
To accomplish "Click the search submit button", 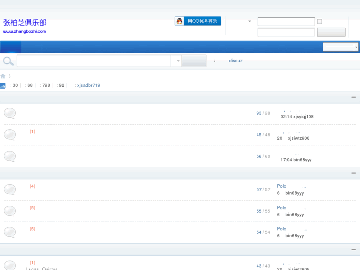I will tap(194, 61).
